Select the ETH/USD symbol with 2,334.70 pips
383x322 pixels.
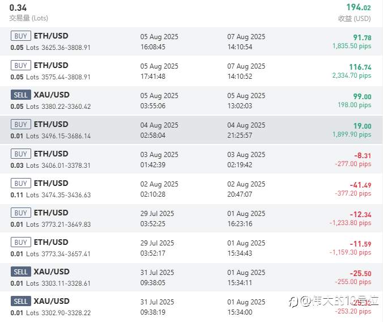[x=51, y=65]
